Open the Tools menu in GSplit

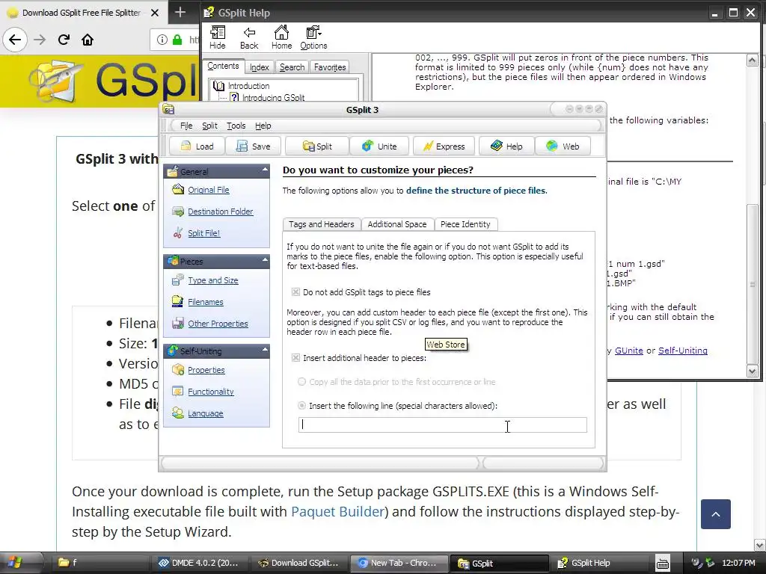pyautogui.click(x=236, y=126)
